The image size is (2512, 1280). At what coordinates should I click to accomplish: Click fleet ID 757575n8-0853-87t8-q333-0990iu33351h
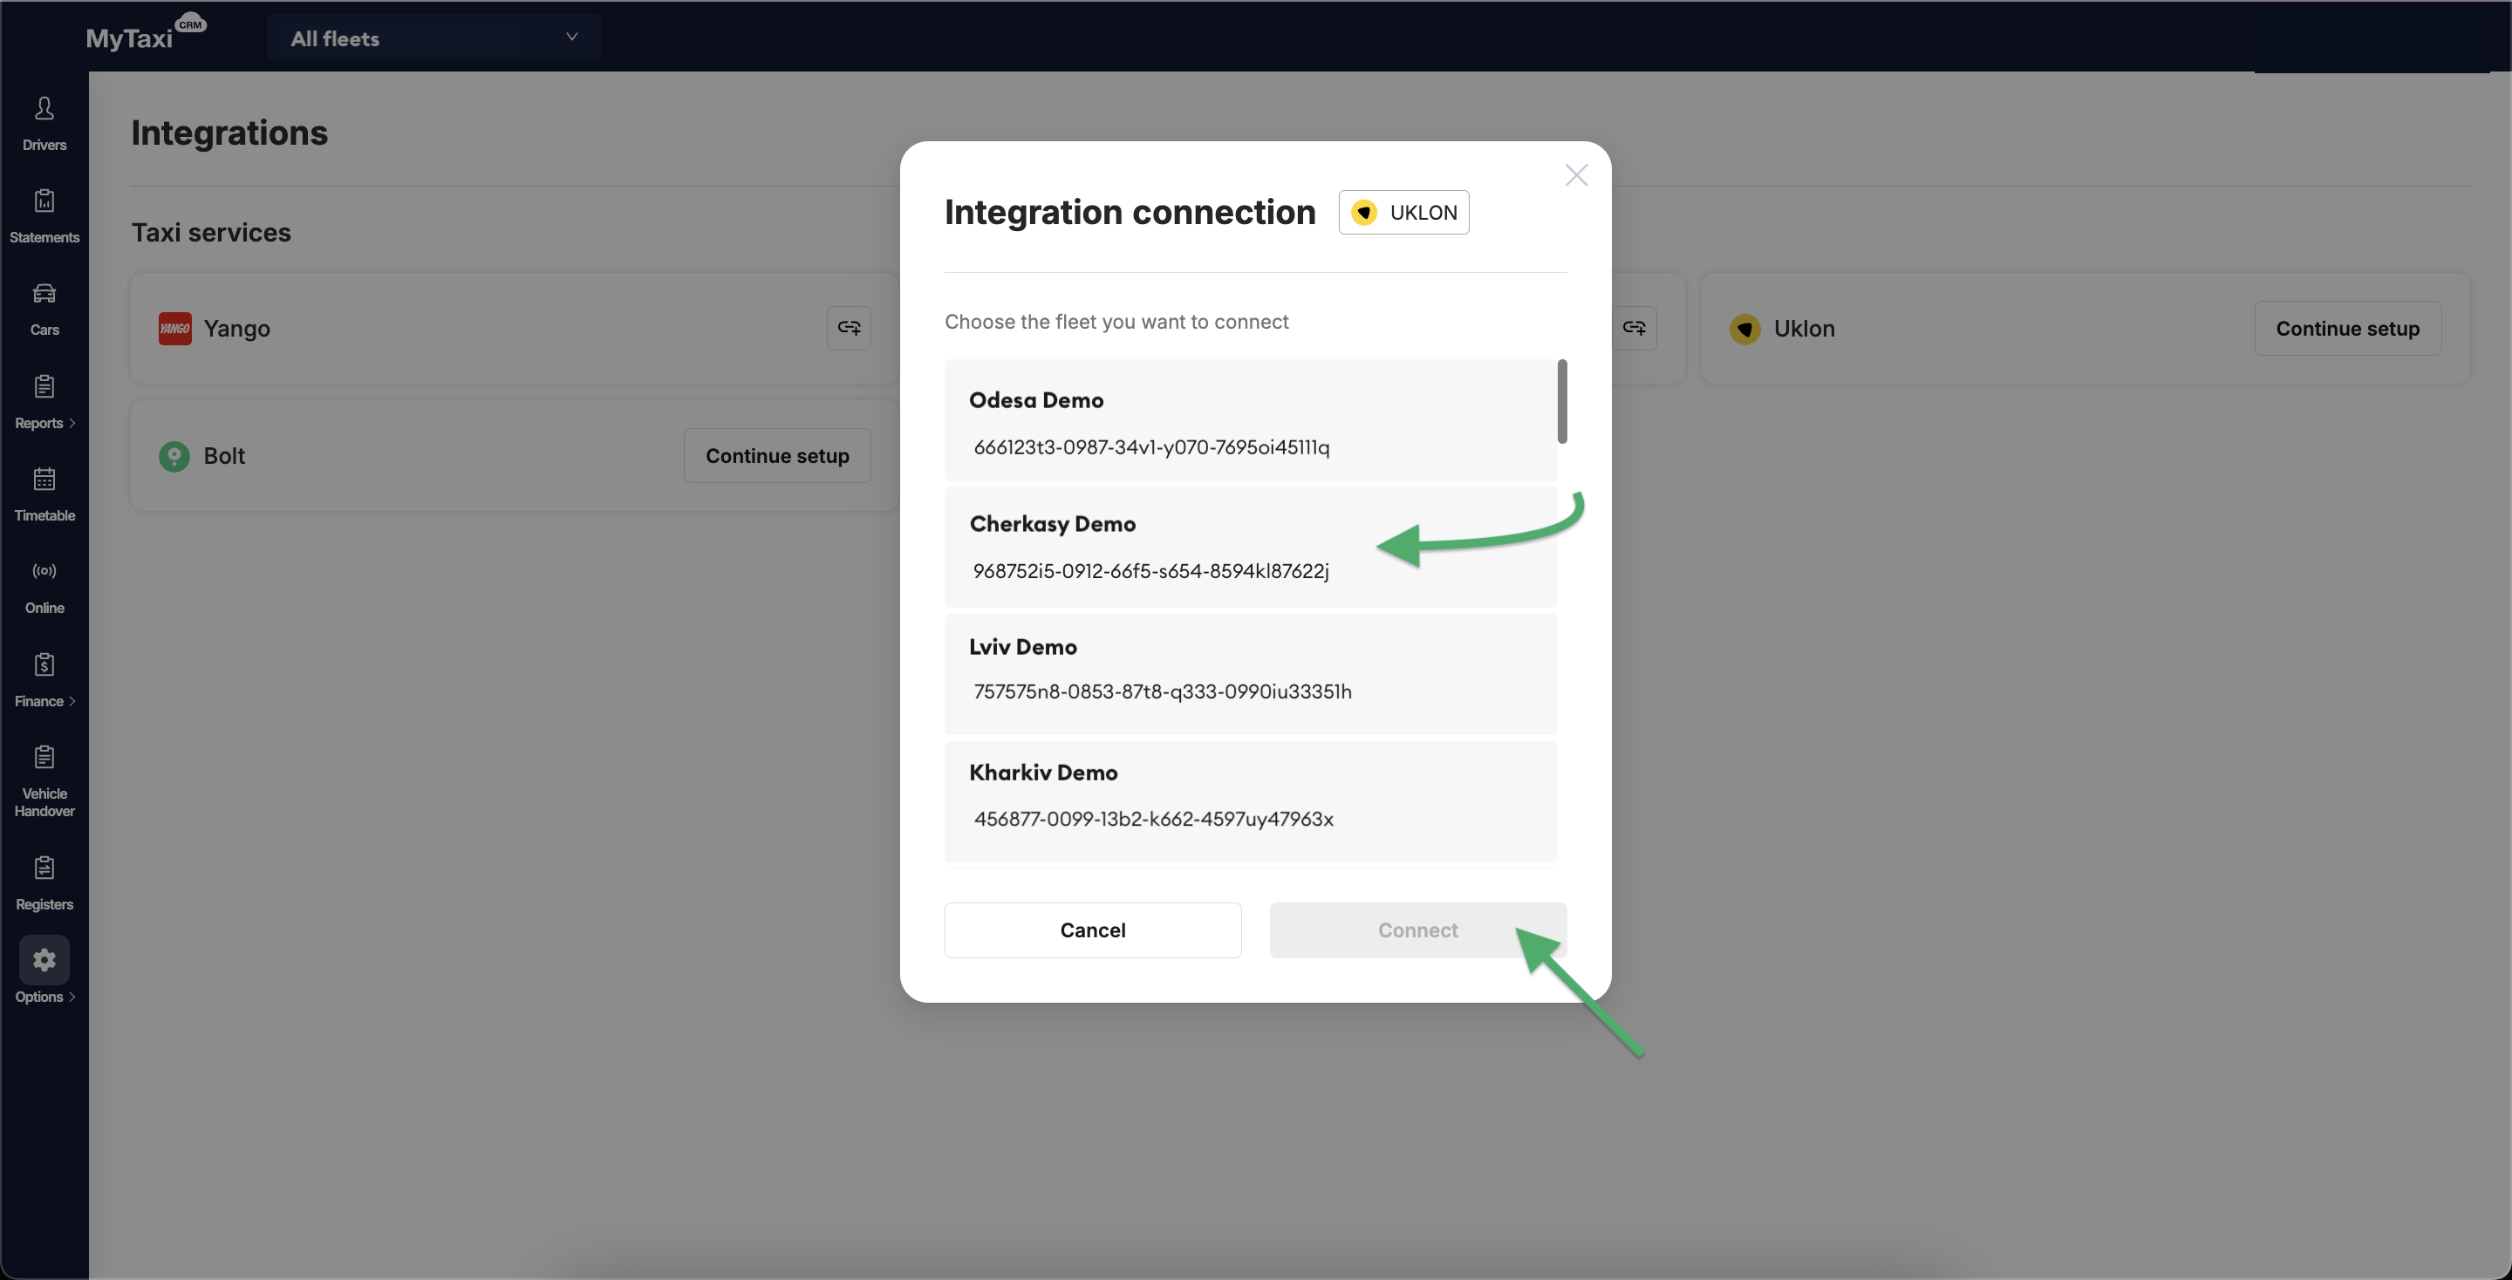click(1163, 691)
